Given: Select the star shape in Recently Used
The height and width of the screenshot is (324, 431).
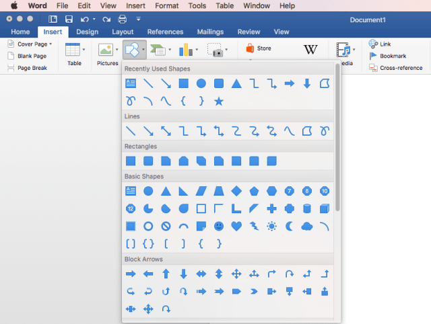Looking at the screenshot, I should point(218,102).
